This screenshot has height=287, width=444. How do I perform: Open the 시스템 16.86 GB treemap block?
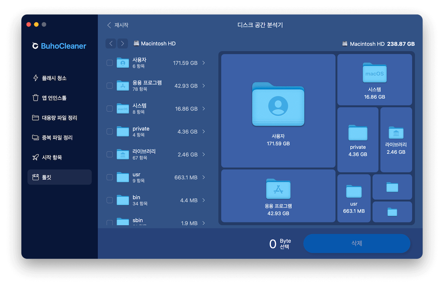coord(375,80)
